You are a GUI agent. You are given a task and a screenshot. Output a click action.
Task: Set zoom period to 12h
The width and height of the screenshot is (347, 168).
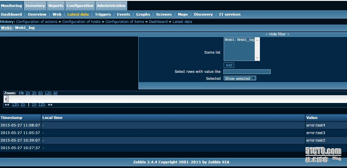click(48, 93)
